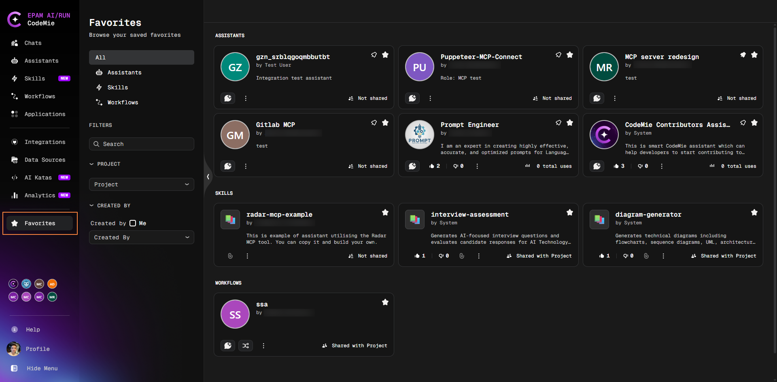
Task: Unfavorite Gitlab MCP star
Action: (x=385, y=122)
